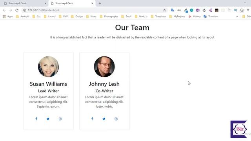This screenshot has height=141, width=251.
Task: Open the Udemy bookmark
Action: [195, 16]
